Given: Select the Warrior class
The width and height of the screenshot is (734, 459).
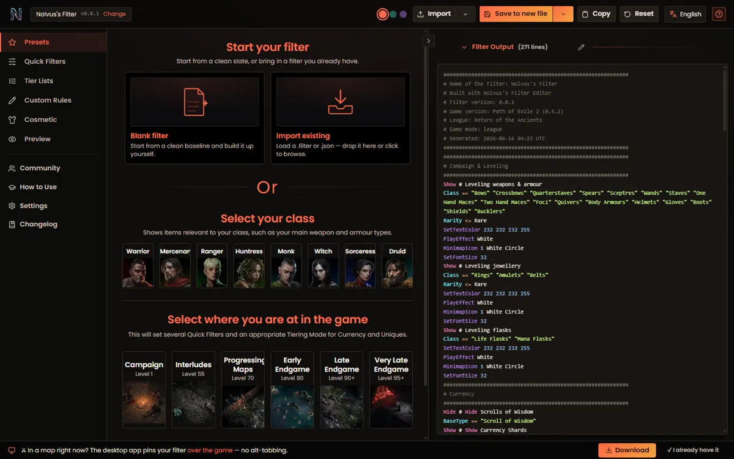Looking at the screenshot, I should [x=138, y=266].
